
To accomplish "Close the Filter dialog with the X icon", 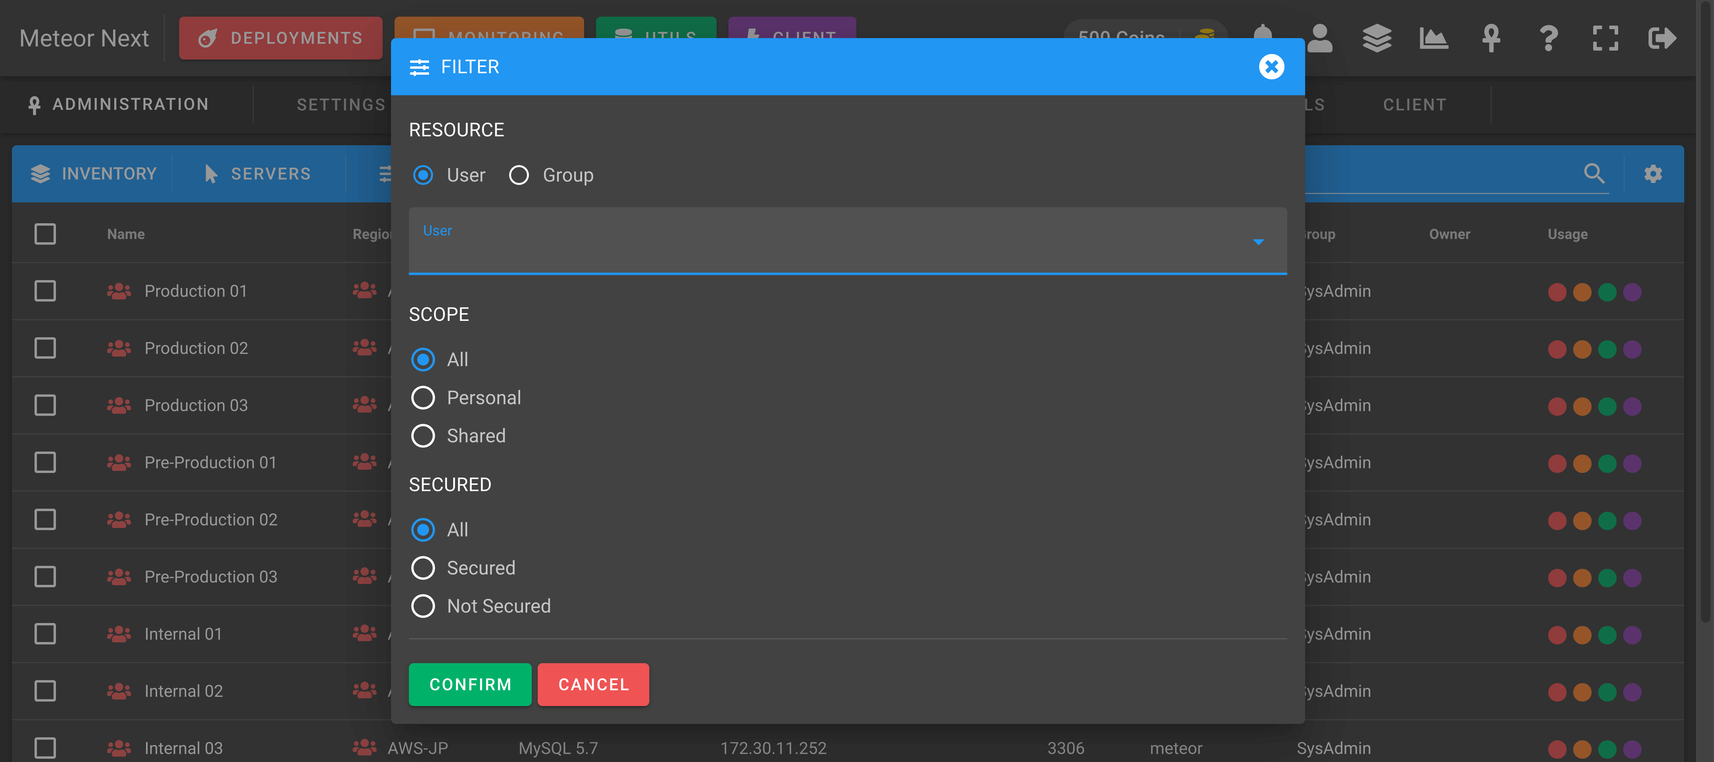I will click(x=1271, y=67).
